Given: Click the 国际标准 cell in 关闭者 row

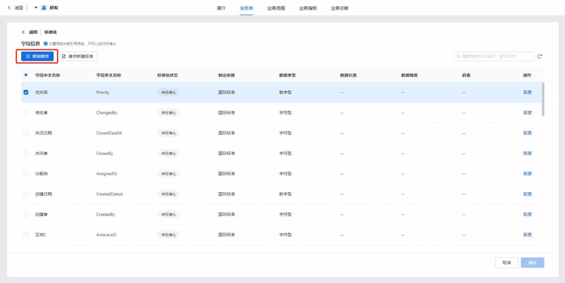Looking at the screenshot, I should (227, 153).
